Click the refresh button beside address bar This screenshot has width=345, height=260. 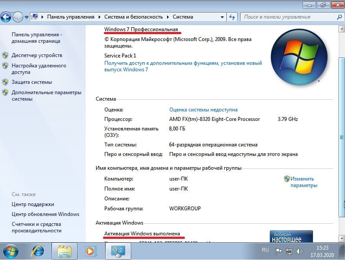232,17
